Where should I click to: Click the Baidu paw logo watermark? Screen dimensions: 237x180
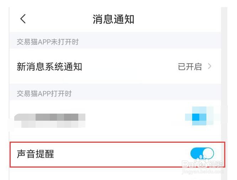tap(203, 162)
